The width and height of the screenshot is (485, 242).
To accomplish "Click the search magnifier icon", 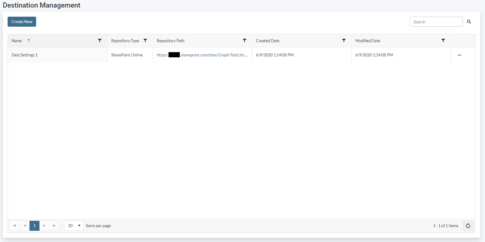I will tap(469, 22).
